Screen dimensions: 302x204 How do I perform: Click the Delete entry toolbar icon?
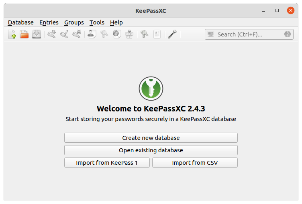click(76, 34)
